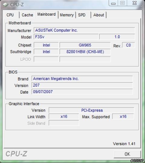Click the Manufacturer label
This screenshot has width=145, height=163.
tap(19, 31)
